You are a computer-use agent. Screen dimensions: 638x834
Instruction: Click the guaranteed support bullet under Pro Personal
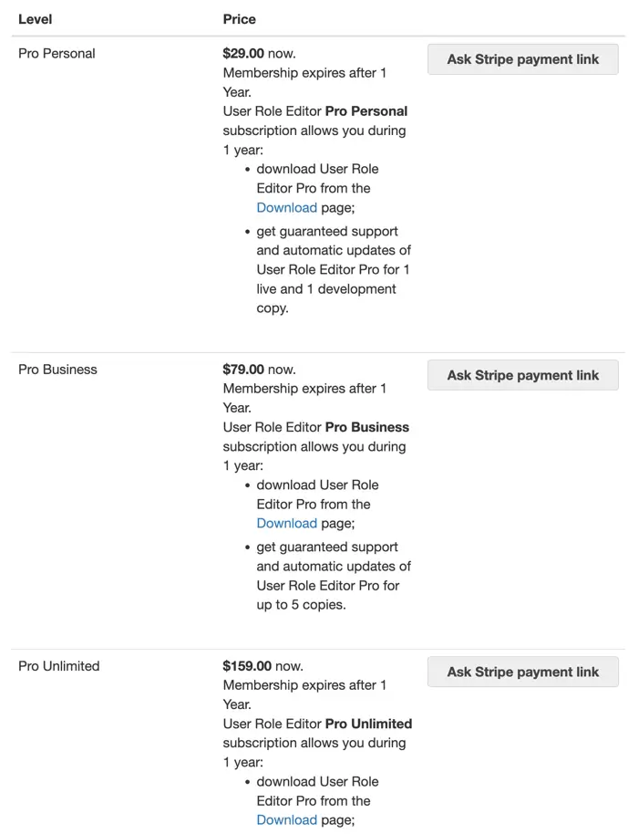pos(328,231)
